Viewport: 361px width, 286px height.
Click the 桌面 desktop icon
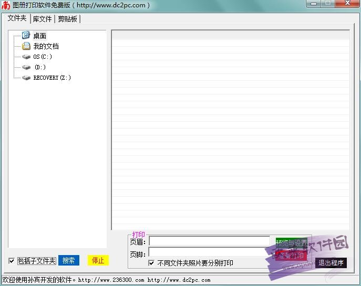pos(26,35)
